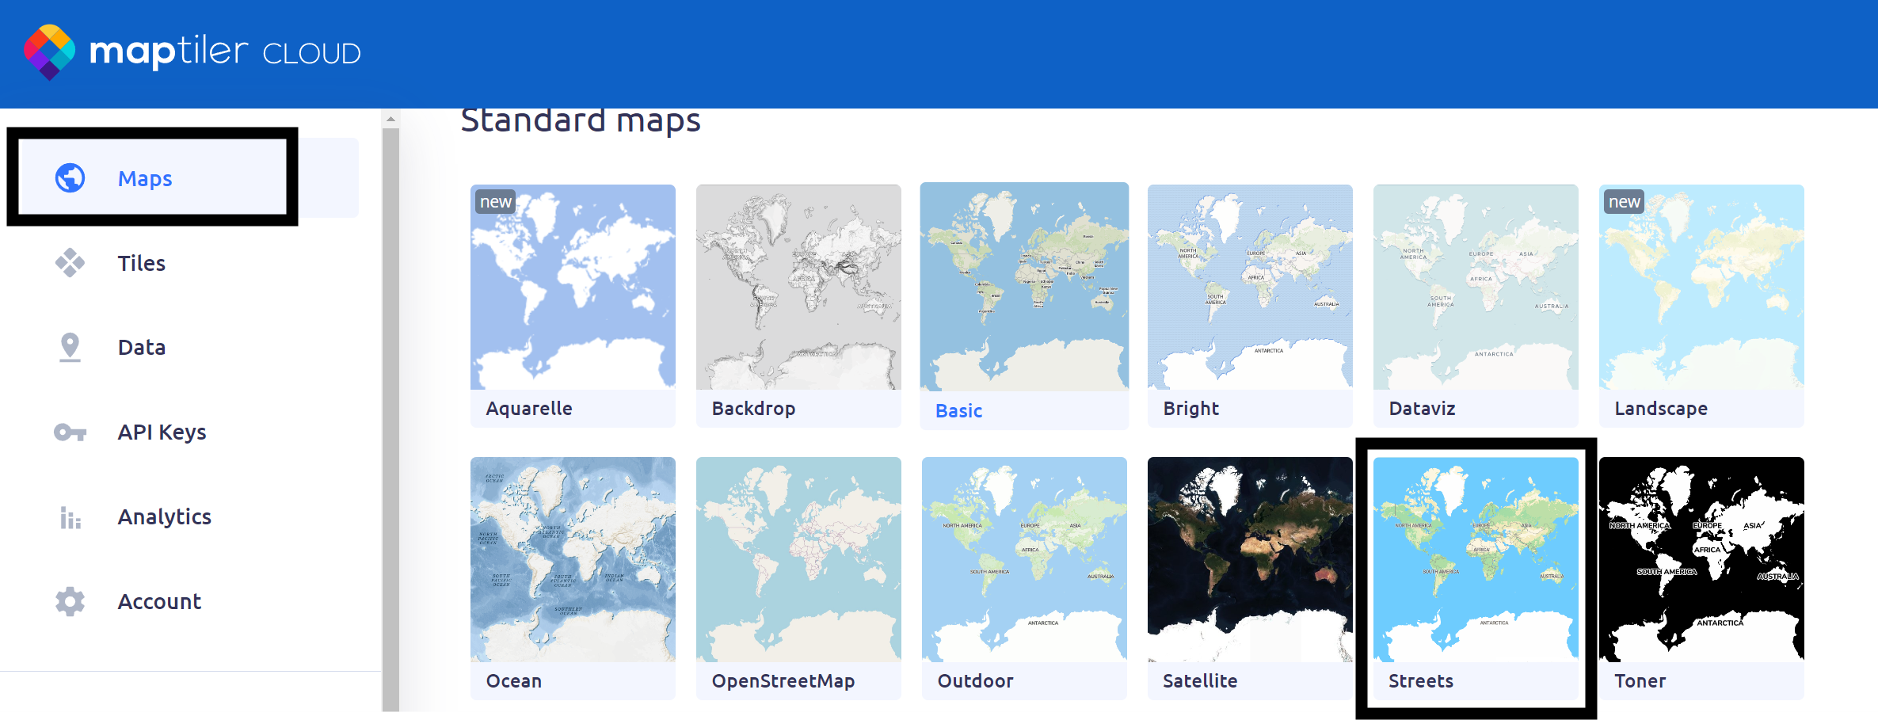Open the Tiles menu item
The height and width of the screenshot is (720, 1878).
(x=141, y=263)
